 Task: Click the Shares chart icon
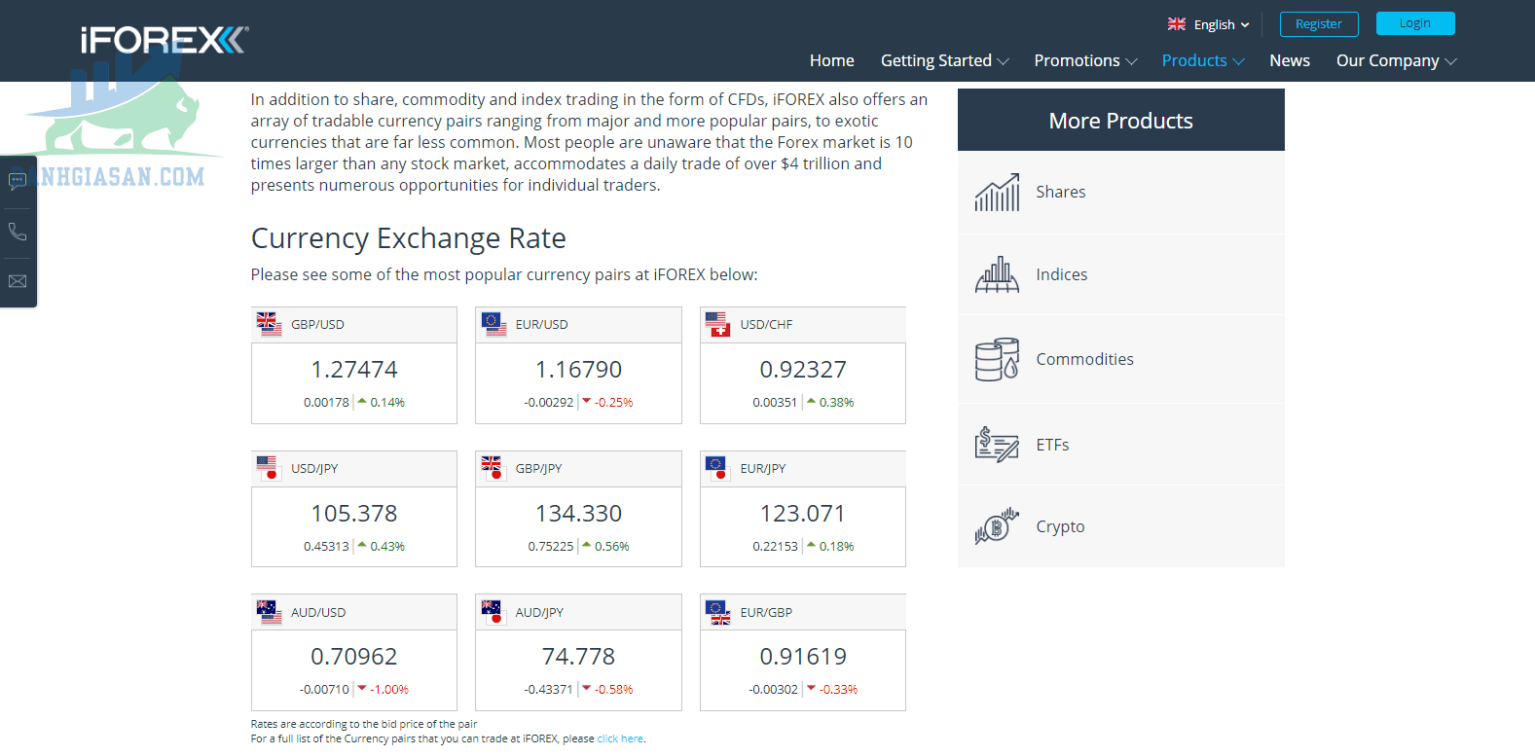(998, 192)
